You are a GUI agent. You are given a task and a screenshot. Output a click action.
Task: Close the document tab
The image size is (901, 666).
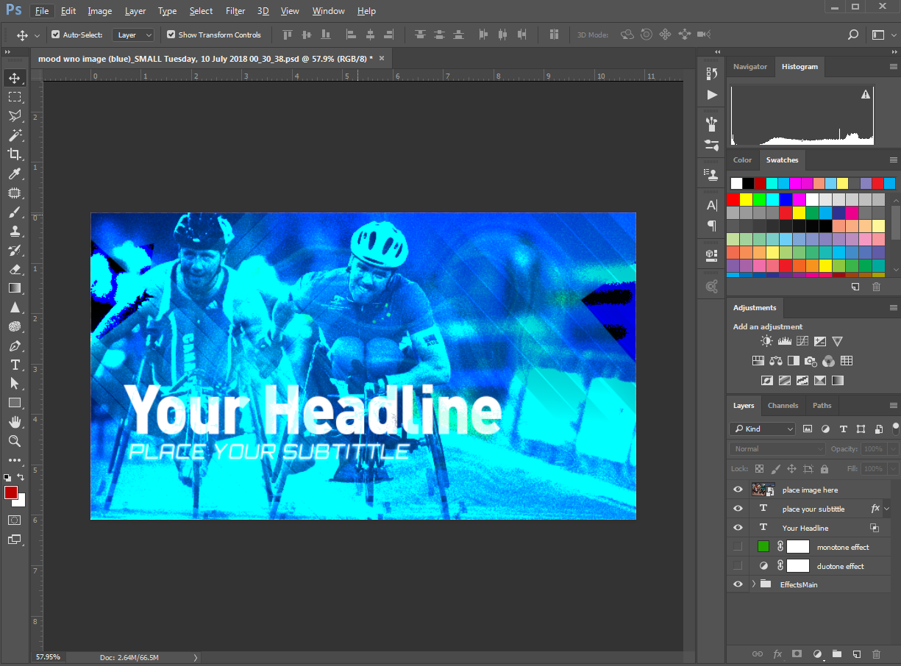click(381, 58)
